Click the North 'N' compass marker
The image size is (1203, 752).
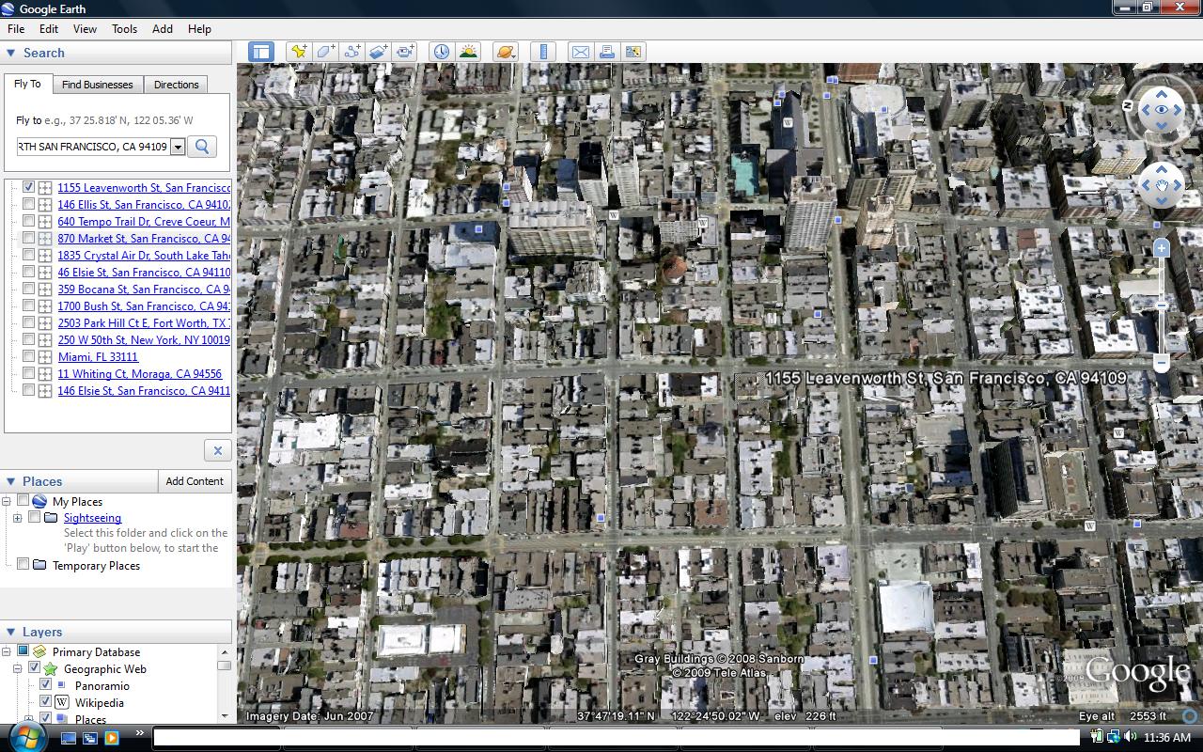click(1128, 105)
